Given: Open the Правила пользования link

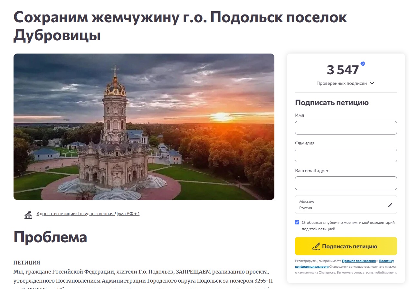Looking at the screenshot, I should coord(359,261).
